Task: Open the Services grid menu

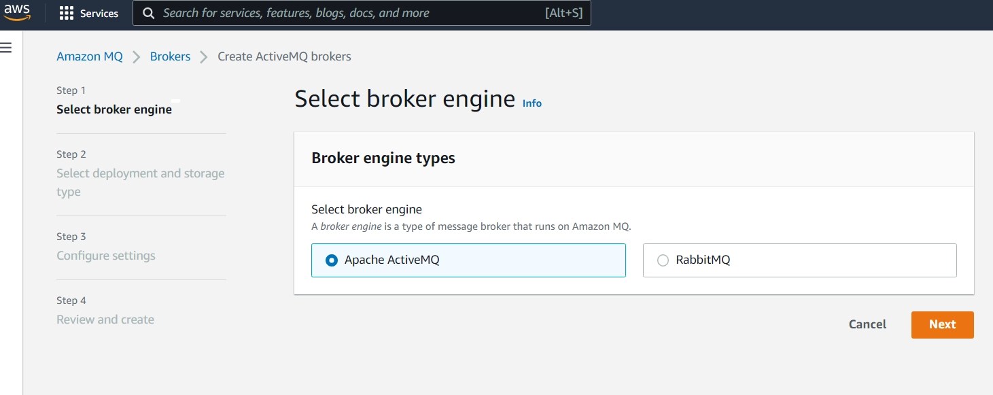Action: (88, 12)
